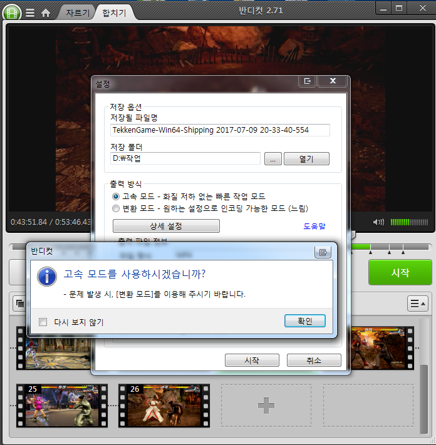Click the 0:43:51.84 playback time text
Viewport: 436px width, 445px height.
point(29,222)
